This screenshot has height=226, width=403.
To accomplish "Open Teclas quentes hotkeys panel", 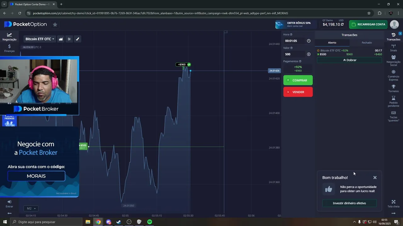I will coord(394,116).
